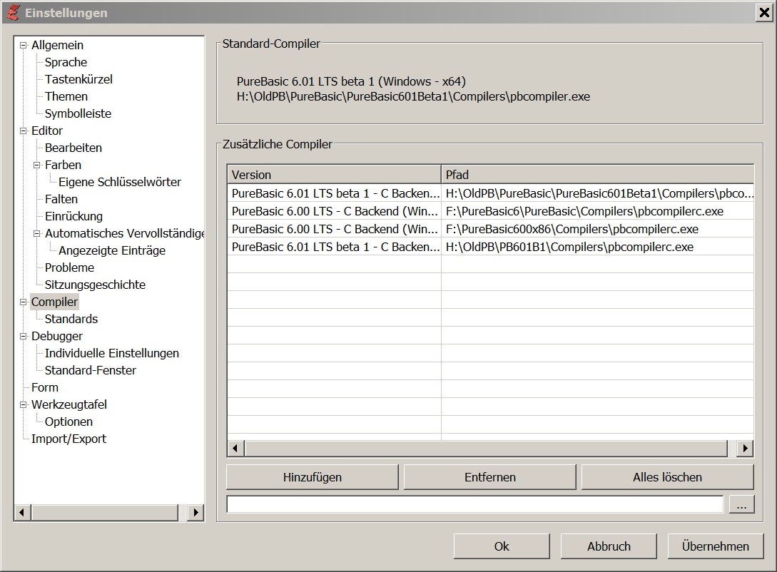Cancel the dialog with Abbruch

pos(609,546)
